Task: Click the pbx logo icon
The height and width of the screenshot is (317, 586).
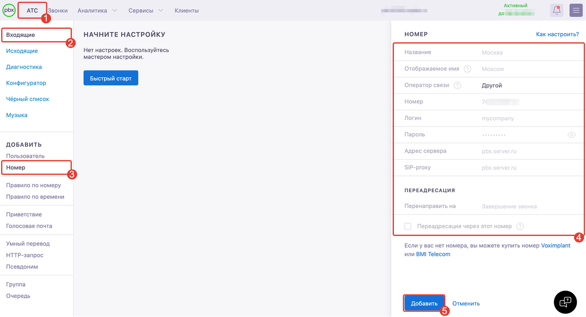Action: [9, 10]
